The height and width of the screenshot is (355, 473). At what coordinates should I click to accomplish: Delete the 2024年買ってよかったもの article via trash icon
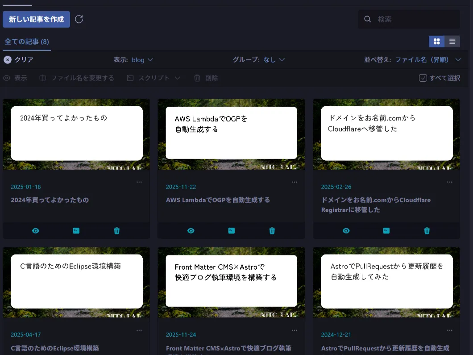pos(117,231)
